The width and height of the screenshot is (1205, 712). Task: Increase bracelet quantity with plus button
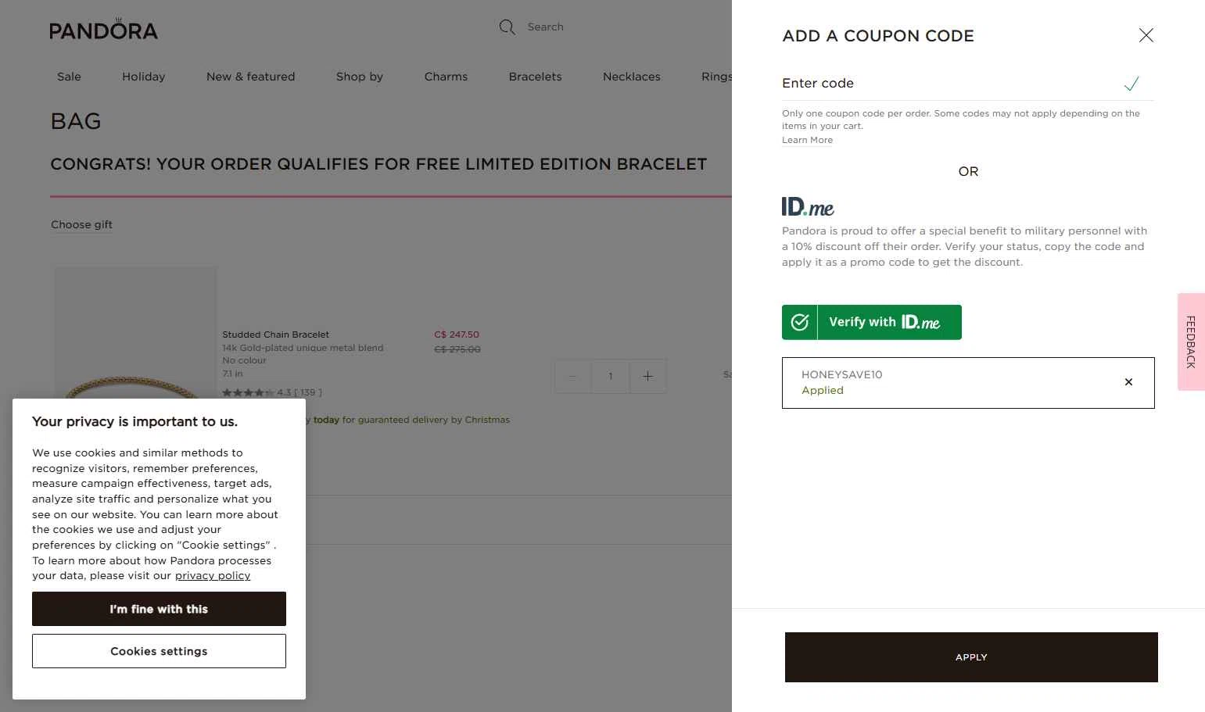(x=647, y=376)
